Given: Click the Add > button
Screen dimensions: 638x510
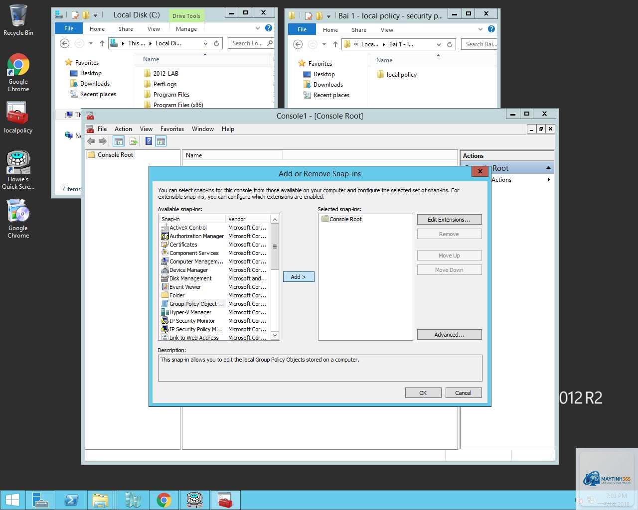Looking at the screenshot, I should coord(299,277).
